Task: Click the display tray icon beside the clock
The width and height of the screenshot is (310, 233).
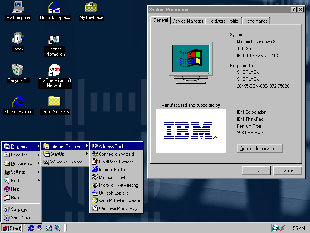Action: click(275, 228)
